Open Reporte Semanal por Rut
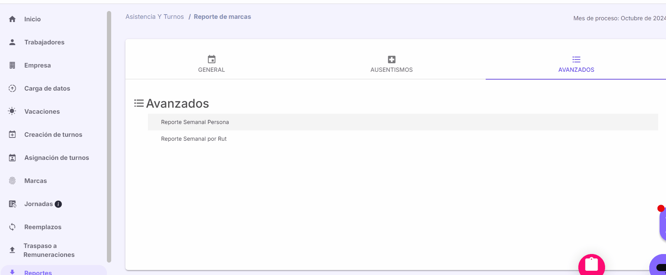The image size is (666, 275). pyautogui.click(x=403, y=139)
